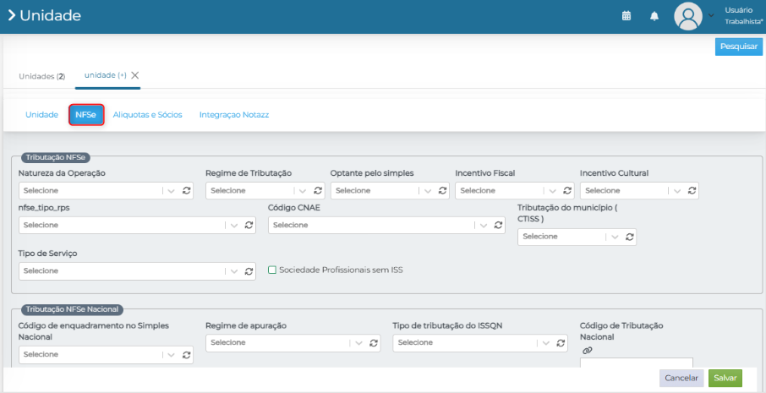Screen dimensions: 766x393
Task: Open notifications bell icon
Action: 654,16
